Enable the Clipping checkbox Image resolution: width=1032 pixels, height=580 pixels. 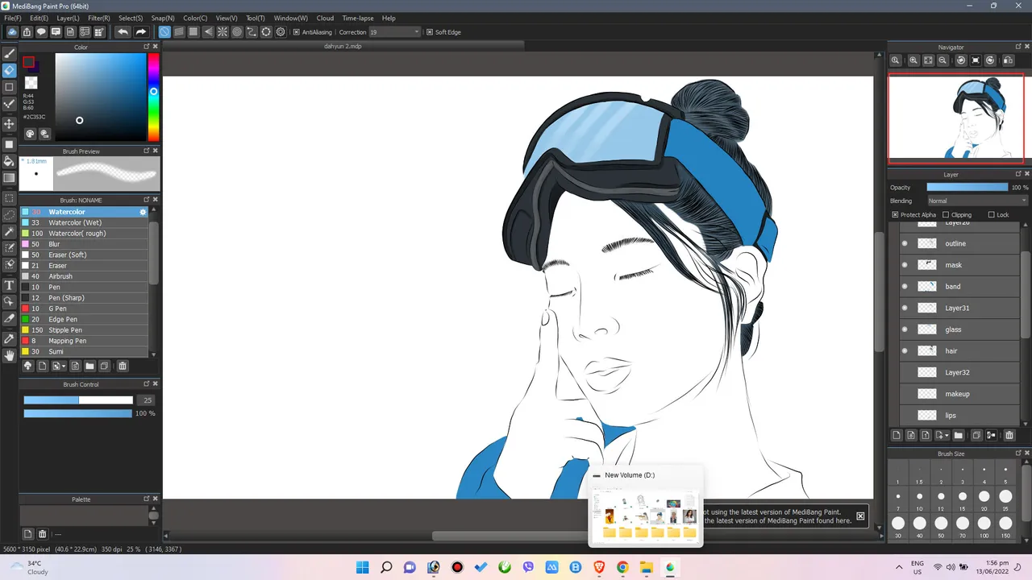946,215
